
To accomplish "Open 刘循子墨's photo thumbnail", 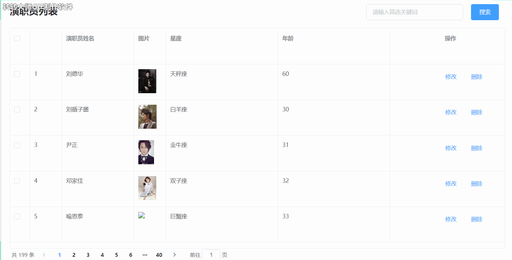I will click(x=147, y=117).
